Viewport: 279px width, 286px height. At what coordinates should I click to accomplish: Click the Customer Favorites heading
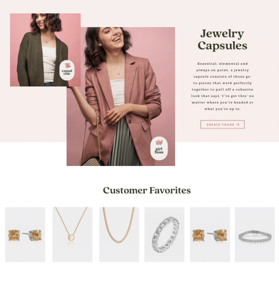[147, 190]
